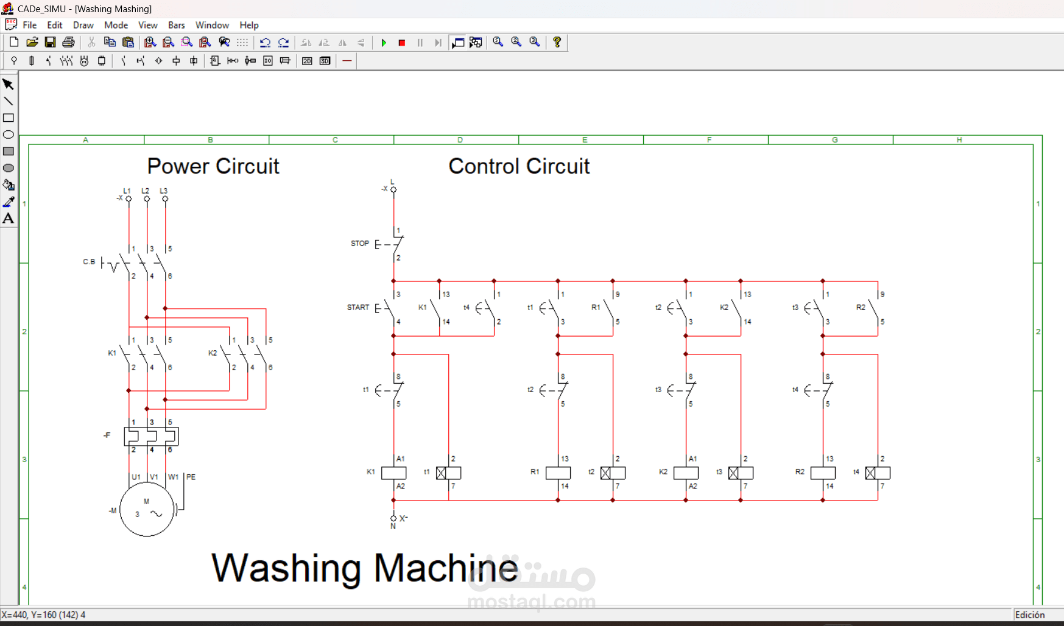Screen dimensions: 1064x626
Task: Cut selection with the scissors icon
Action: pos(91,42)
